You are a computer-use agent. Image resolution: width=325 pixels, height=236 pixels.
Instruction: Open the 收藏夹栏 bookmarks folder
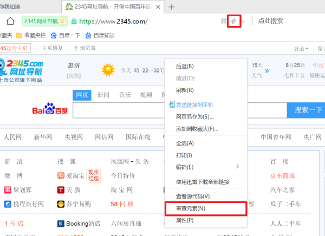pyautogui.click(x=31, y=35)
